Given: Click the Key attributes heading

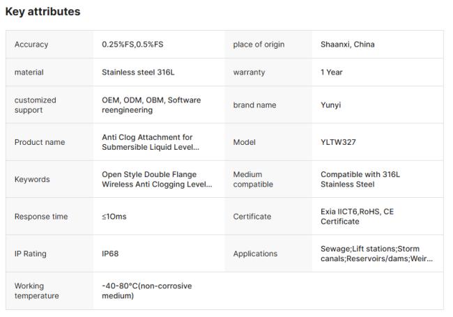Looking at the screenshot, I should [x=43, y=12].
